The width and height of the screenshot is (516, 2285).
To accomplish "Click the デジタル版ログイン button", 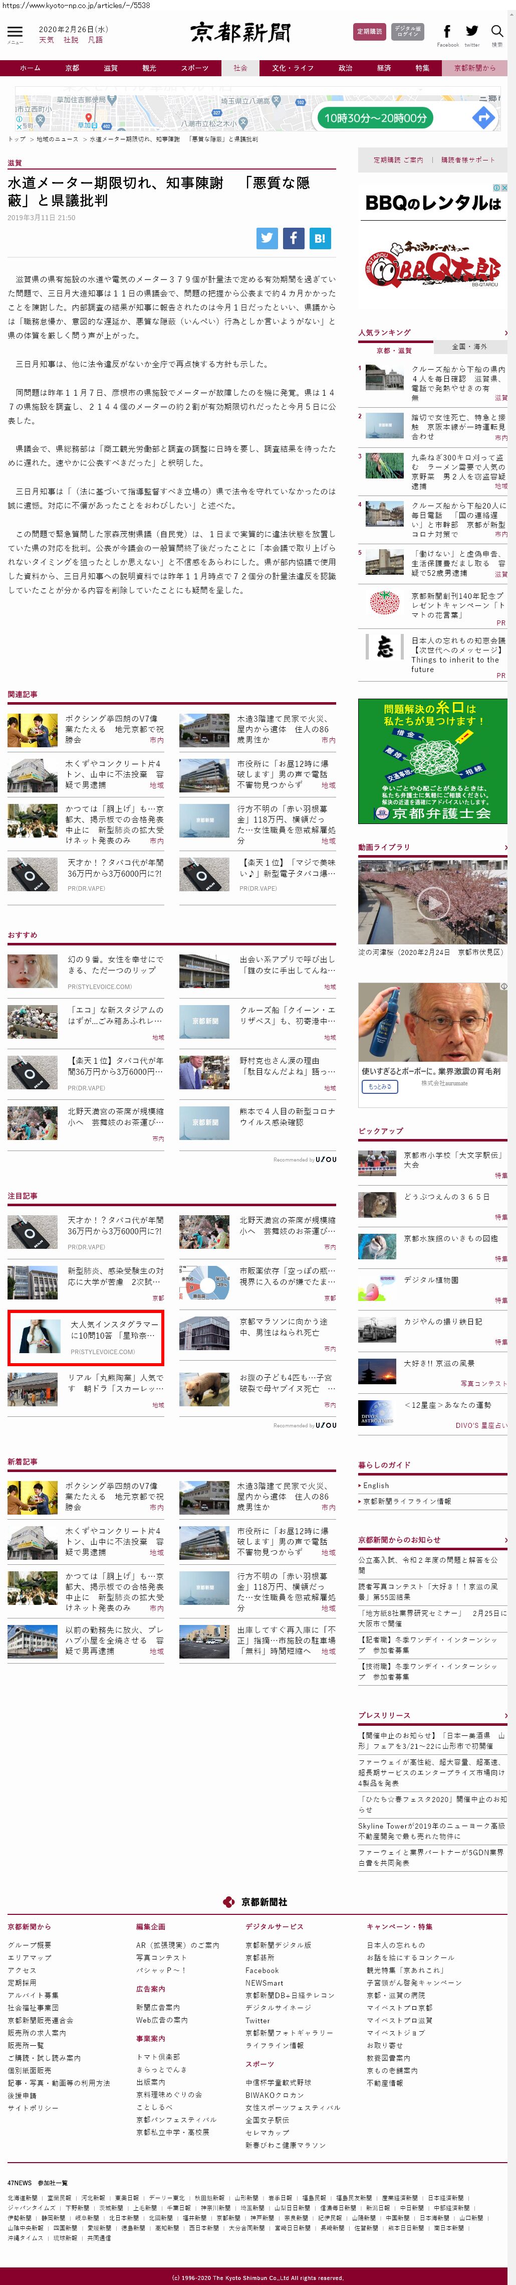I will [408, 32].
